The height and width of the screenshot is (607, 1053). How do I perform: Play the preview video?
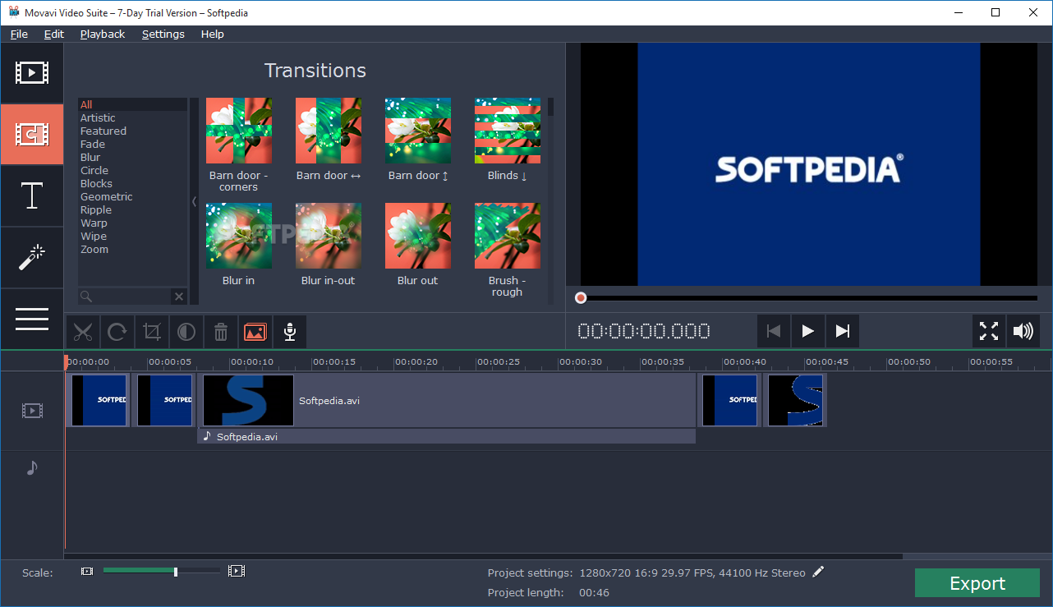(x=807, y=331)
